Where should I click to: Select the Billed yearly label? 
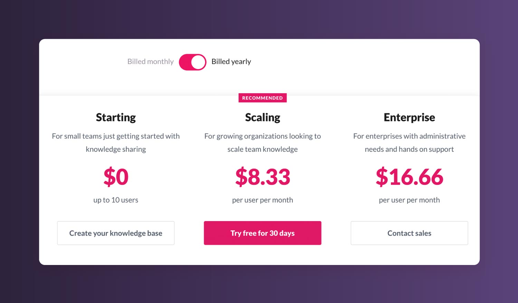tap(231, 61)
